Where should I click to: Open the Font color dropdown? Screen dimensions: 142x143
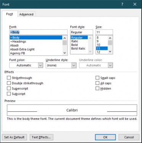pos(40,66)
